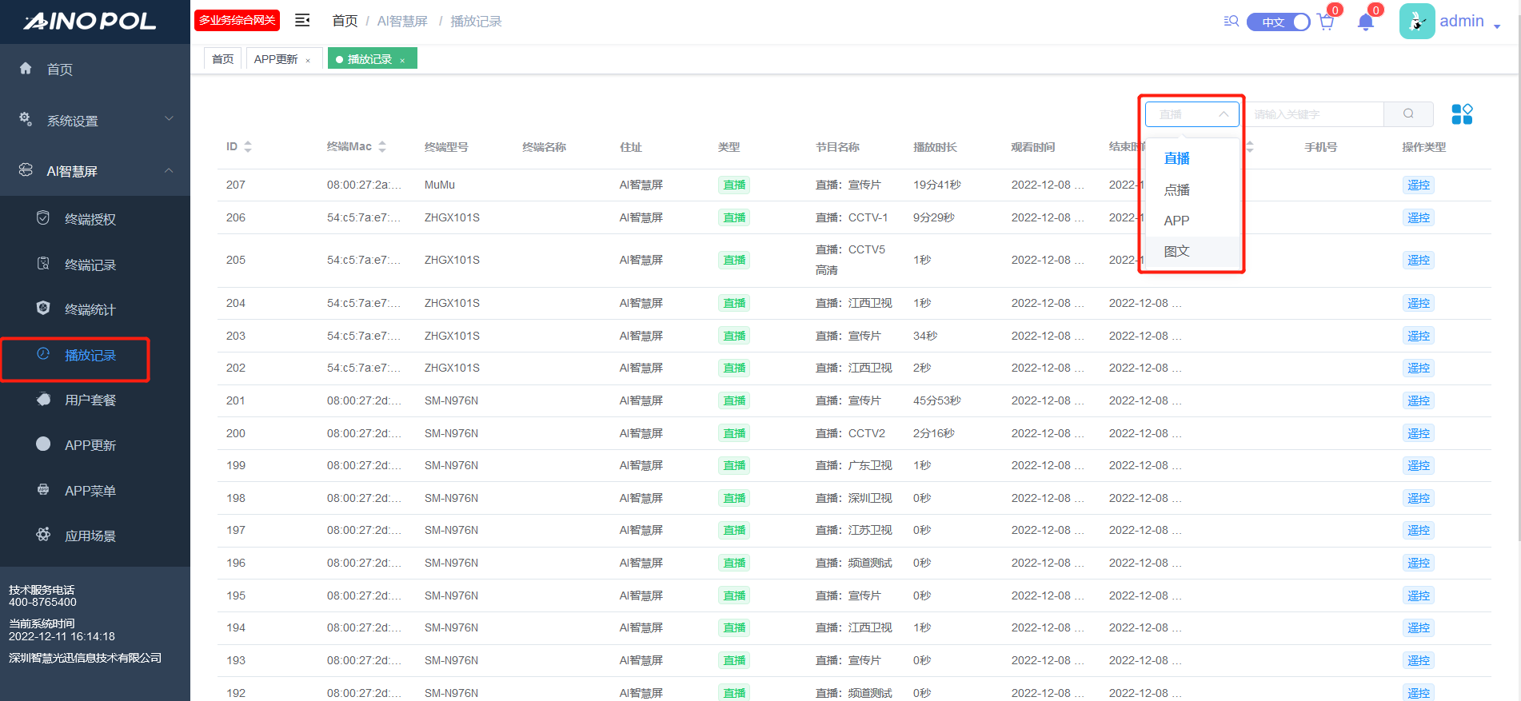Sort the table by ID column
Screen dimensions: 1521x701
pyautogui.click(x=247, y=147)
